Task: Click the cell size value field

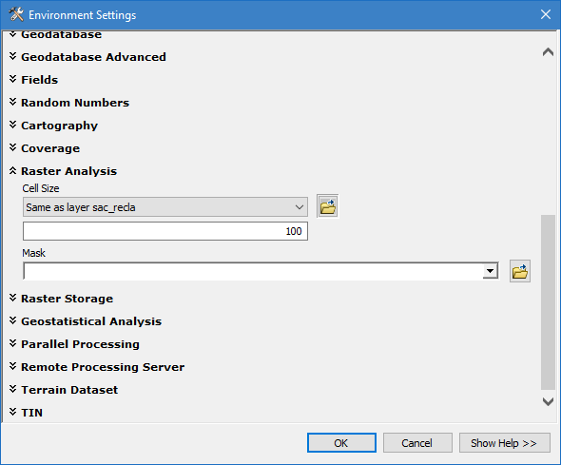Action: coord(165,231)
